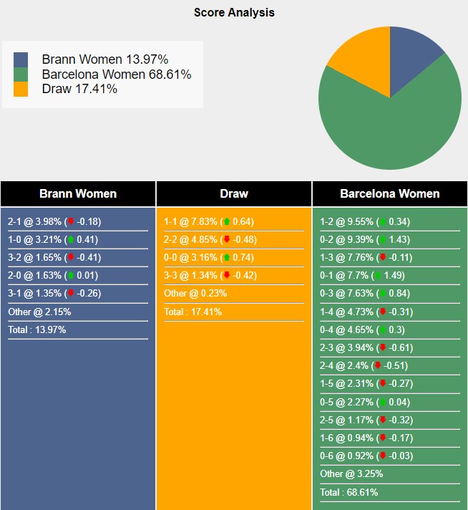The width and height of the screenshot is (468, 510).
Task: Click the orange Draw legend swatch
Action: click(21, 89)
